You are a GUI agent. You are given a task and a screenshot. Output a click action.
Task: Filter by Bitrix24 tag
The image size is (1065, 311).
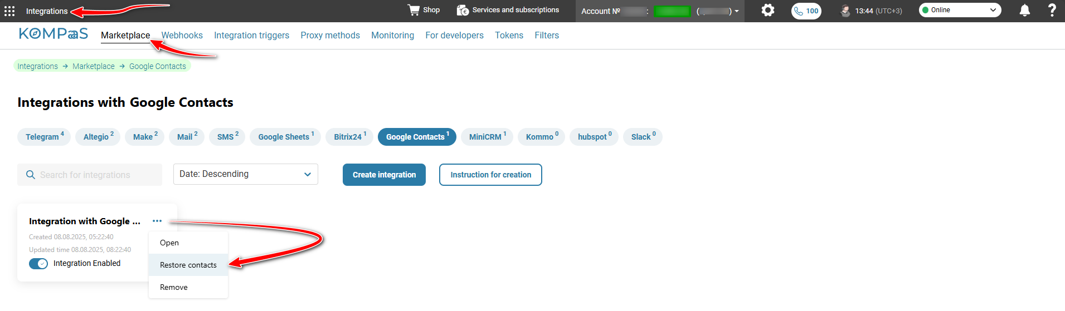tap(349, 137)
